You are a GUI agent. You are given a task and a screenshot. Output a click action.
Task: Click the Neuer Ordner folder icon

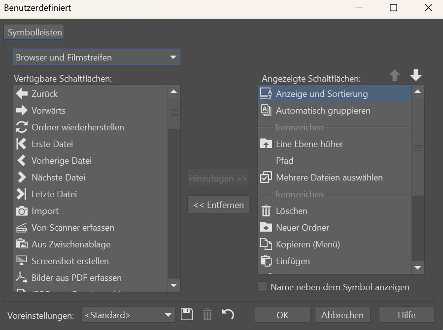[266, 227]
